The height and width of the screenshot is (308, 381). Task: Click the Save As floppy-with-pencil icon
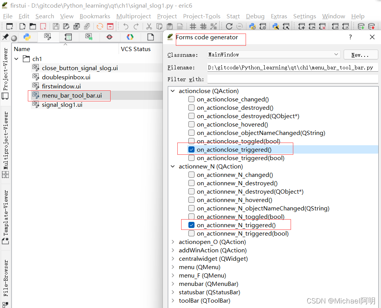click(x=66, y=26)
